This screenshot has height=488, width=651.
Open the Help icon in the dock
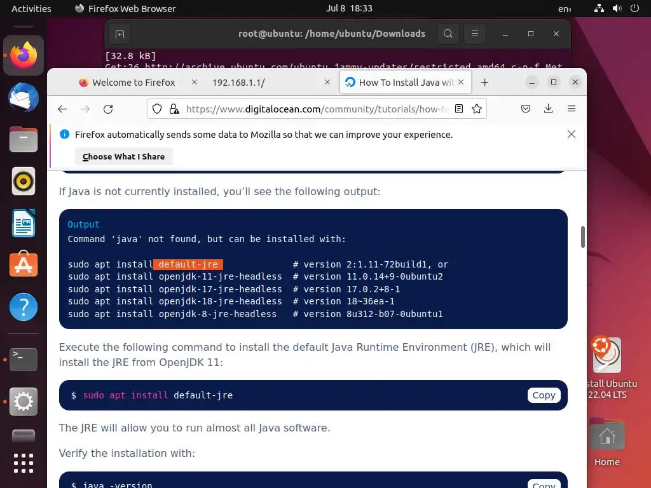pyautogui.click(x=24, y=307)
